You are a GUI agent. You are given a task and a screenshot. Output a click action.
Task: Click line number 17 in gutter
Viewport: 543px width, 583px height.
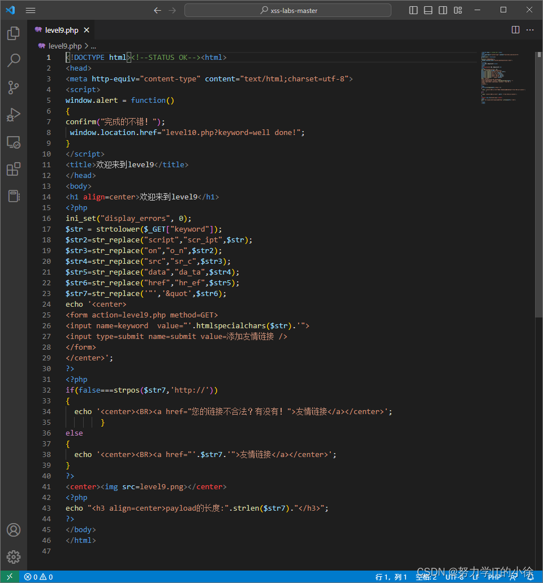pos(46,229)
